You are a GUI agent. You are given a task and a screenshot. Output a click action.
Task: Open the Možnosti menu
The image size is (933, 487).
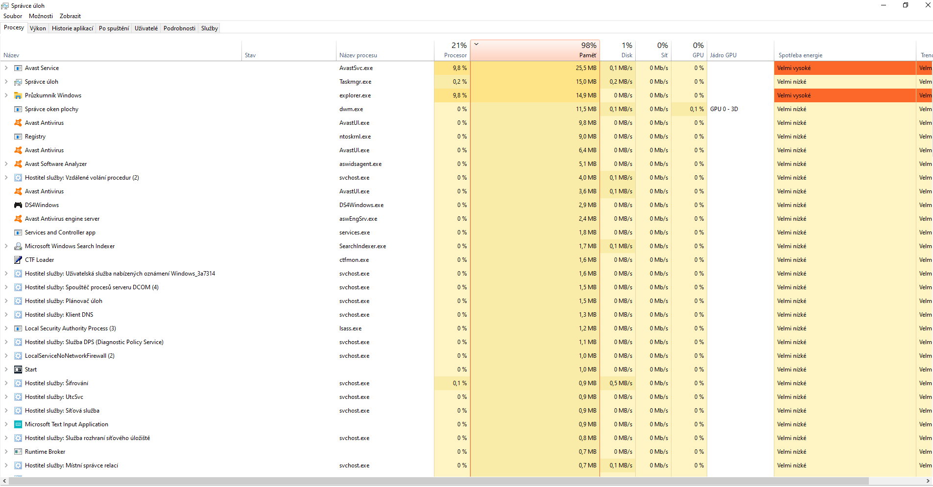[41, 16]
